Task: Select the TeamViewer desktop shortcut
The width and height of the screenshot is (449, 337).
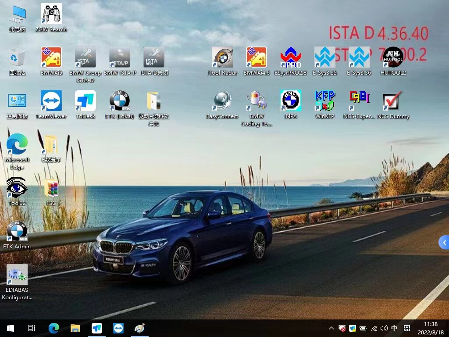Action: (x=51, y=105)
